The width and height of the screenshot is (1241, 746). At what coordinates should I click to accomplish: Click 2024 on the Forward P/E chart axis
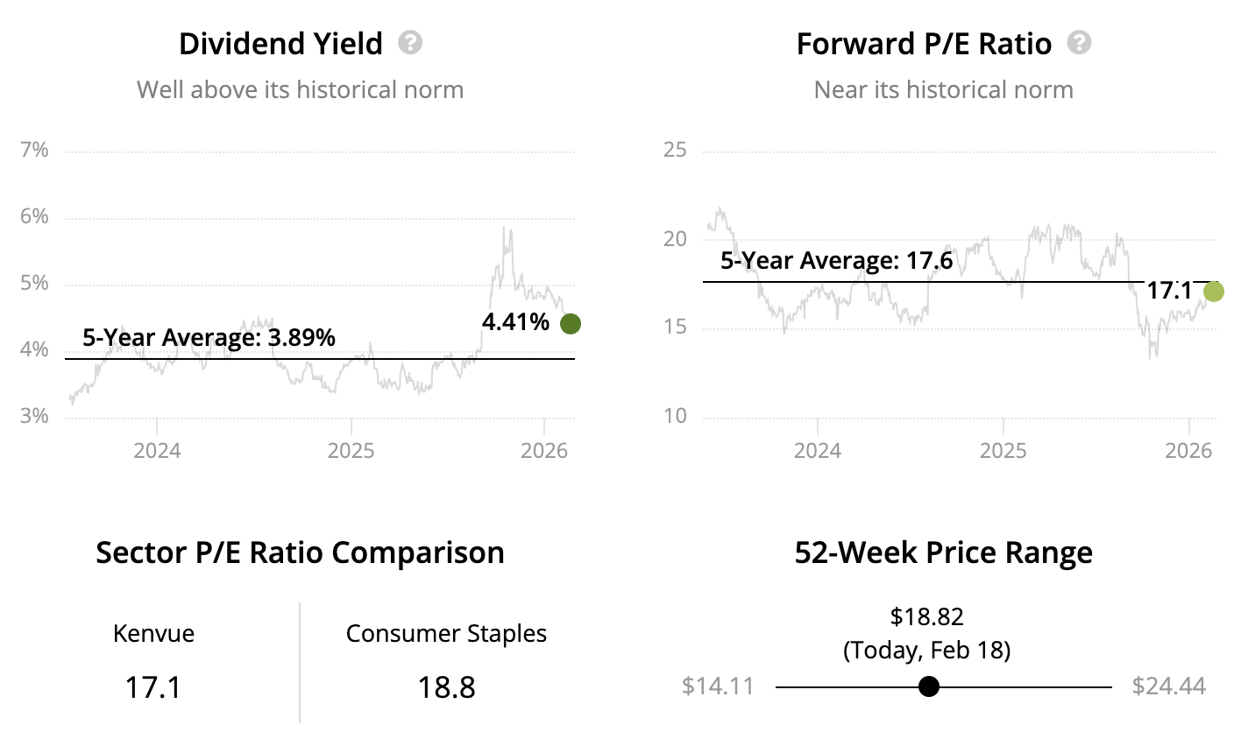(817, 451)
